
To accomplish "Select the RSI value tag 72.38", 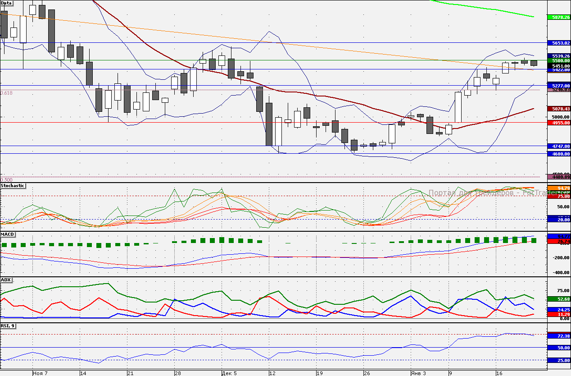I will (x=558, y=336).
